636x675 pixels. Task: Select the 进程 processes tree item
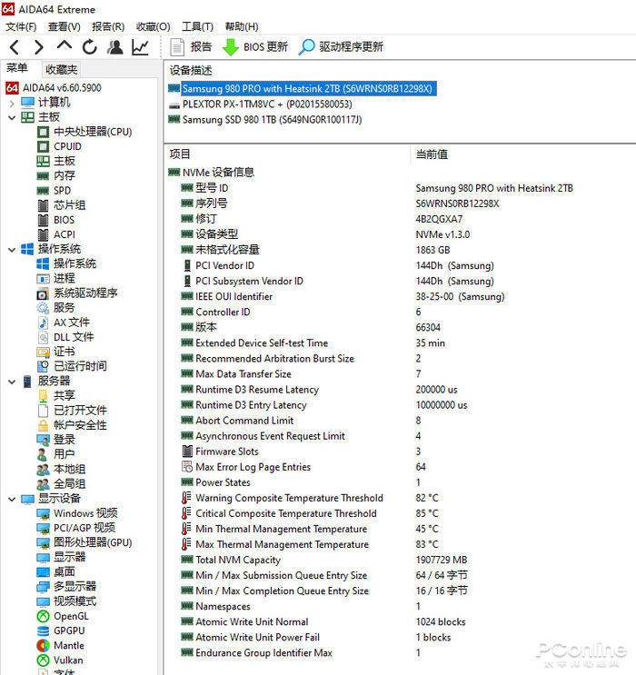coord(56,278)
